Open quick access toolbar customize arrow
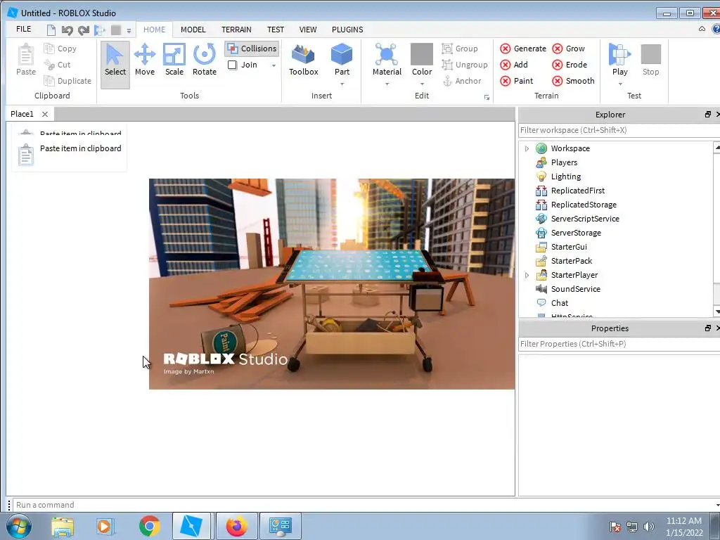Image resolution: width=720 pixels, height=540 pixels. pyautogui.click(x=129, y=31)
